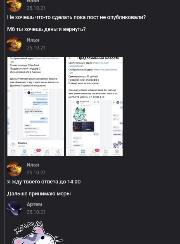Click the Ссылка vk.com link arrow icon
Screen dimensions: 180x244
(13, 145)
